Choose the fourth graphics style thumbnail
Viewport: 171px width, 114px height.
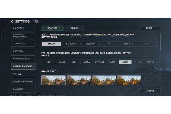pos(129,80)
